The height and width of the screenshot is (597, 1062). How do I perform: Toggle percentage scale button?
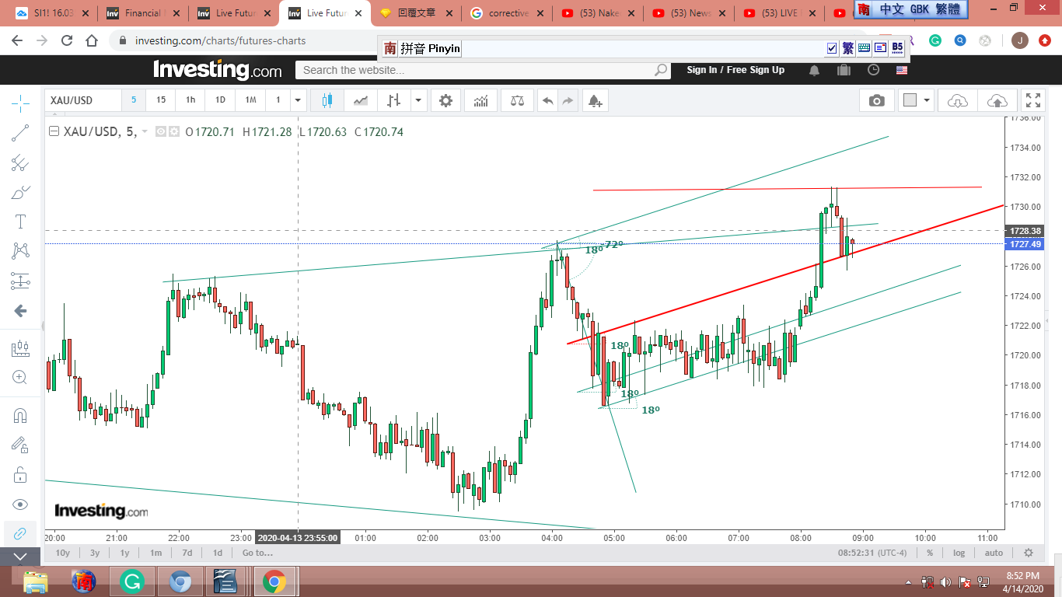tap(930, 553)
